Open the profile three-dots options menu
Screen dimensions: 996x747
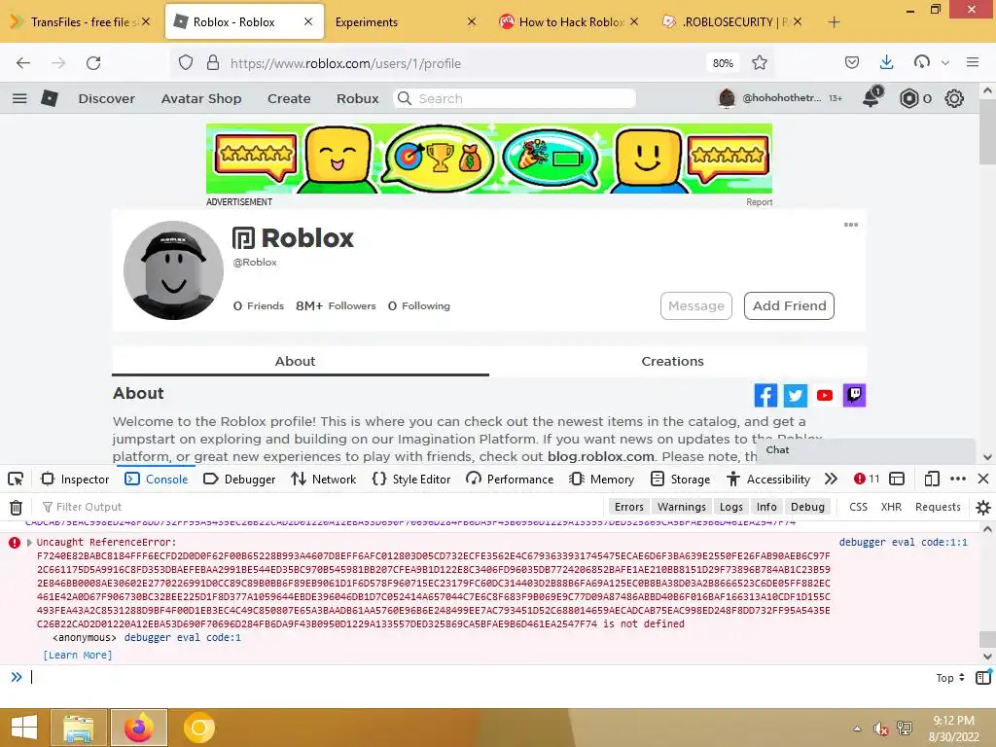pos(850,225)
